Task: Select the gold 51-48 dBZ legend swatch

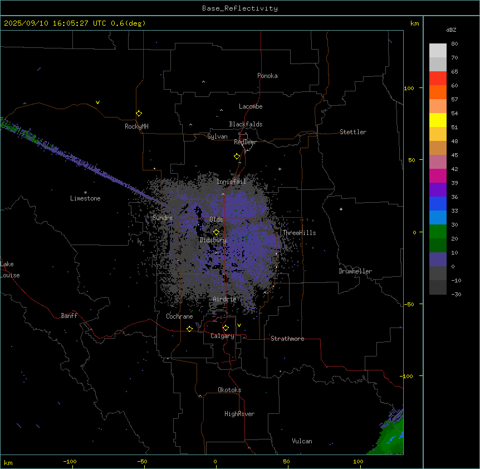Action: click(x=438, y=134)
